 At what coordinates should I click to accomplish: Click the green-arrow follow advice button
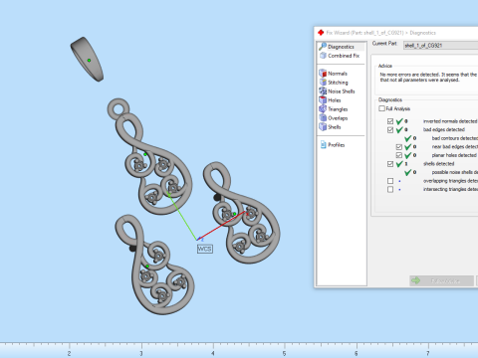pos(441,280)
